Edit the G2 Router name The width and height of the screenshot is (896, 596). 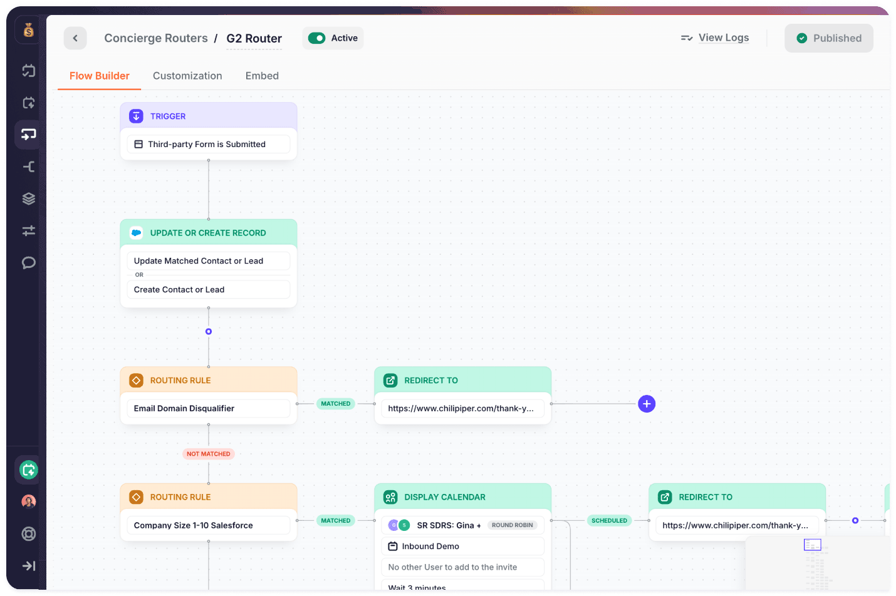pos(254,39)
